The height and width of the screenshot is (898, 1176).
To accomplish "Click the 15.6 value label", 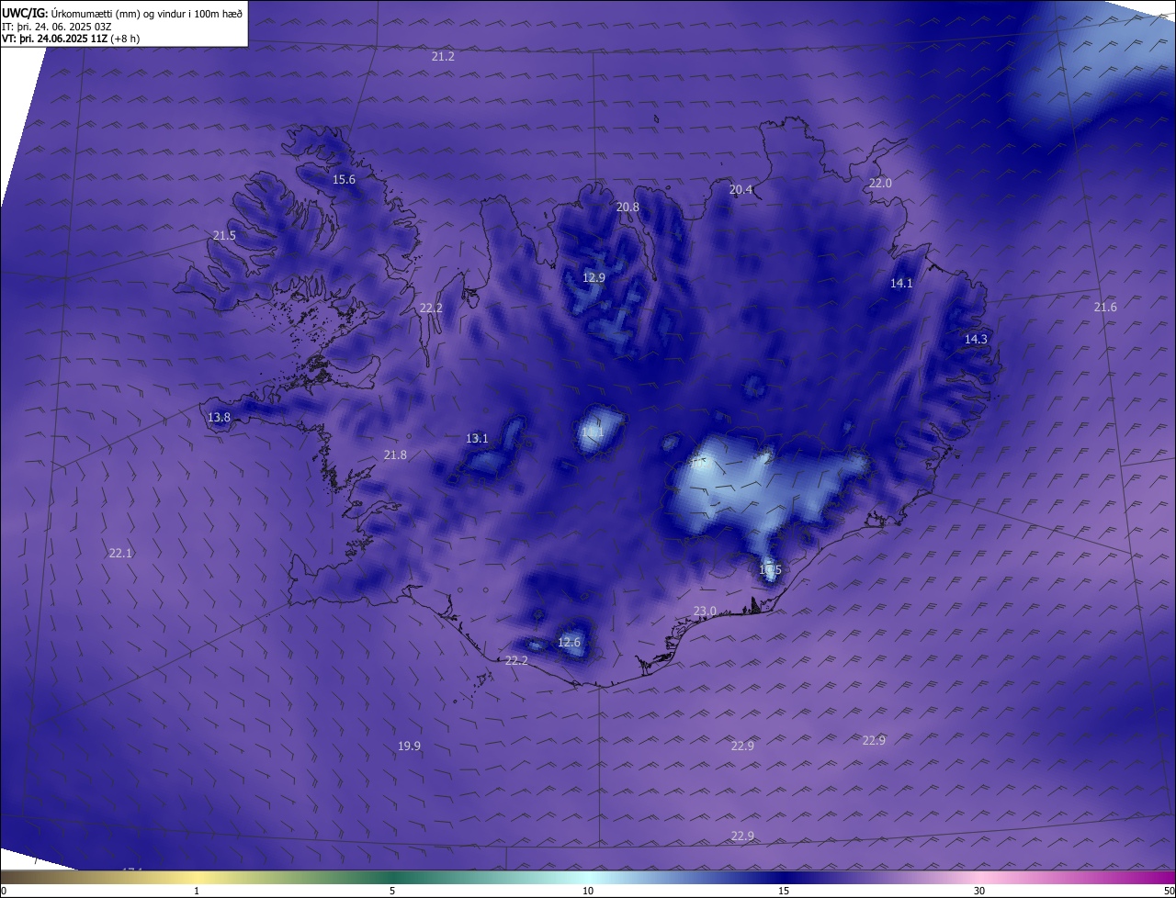I will (344, 179).
